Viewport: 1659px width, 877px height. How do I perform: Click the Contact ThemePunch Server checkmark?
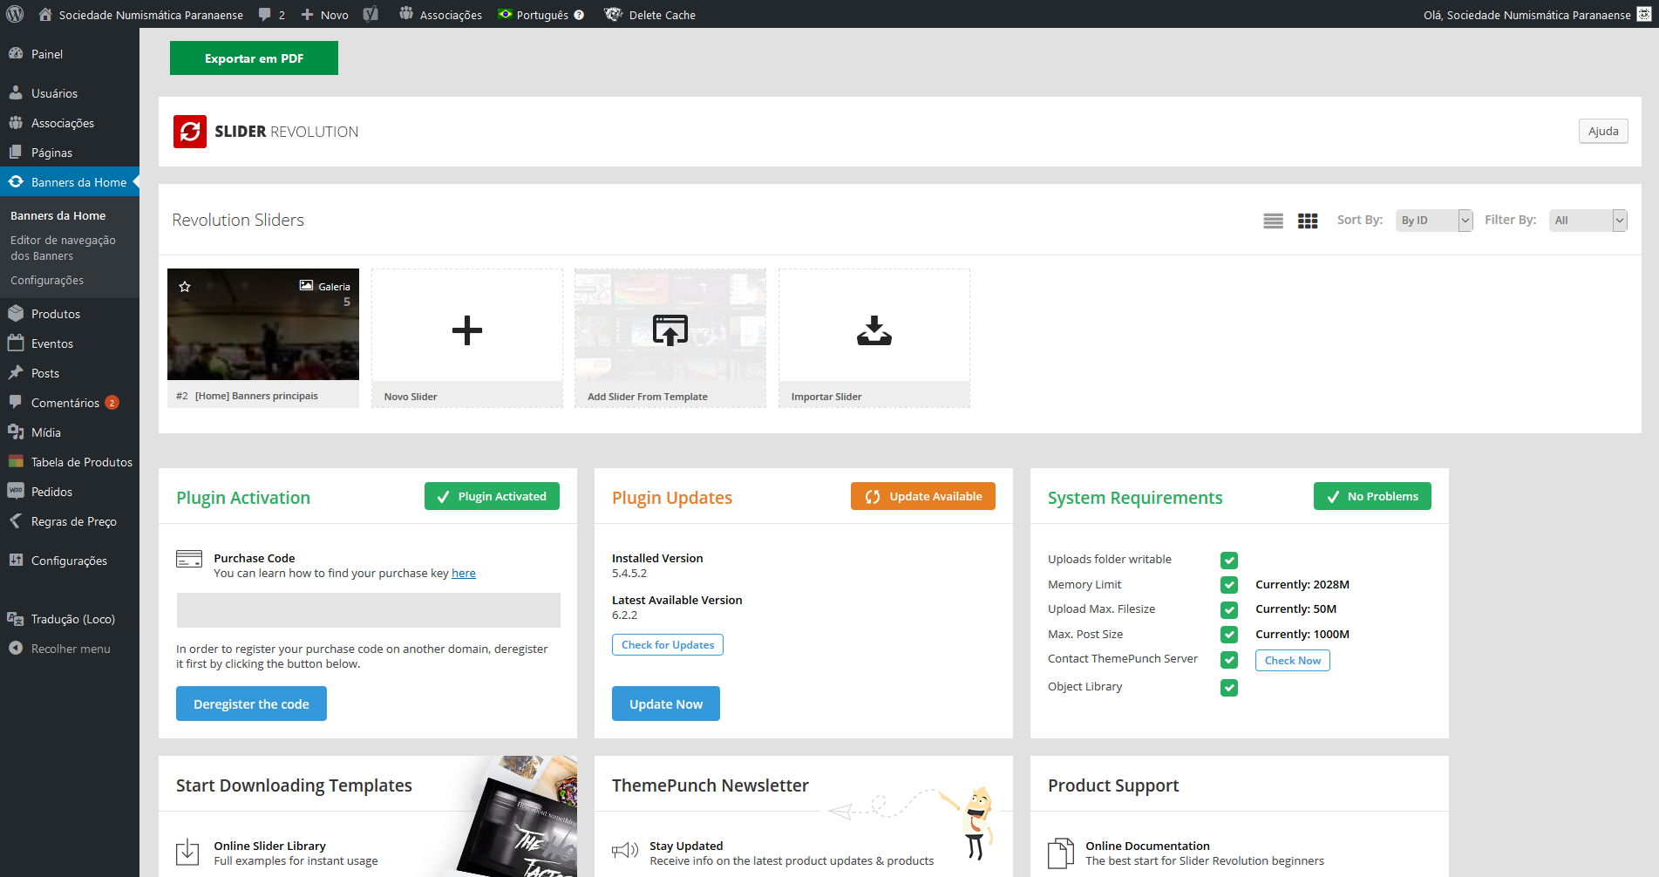pos(1229,660)
